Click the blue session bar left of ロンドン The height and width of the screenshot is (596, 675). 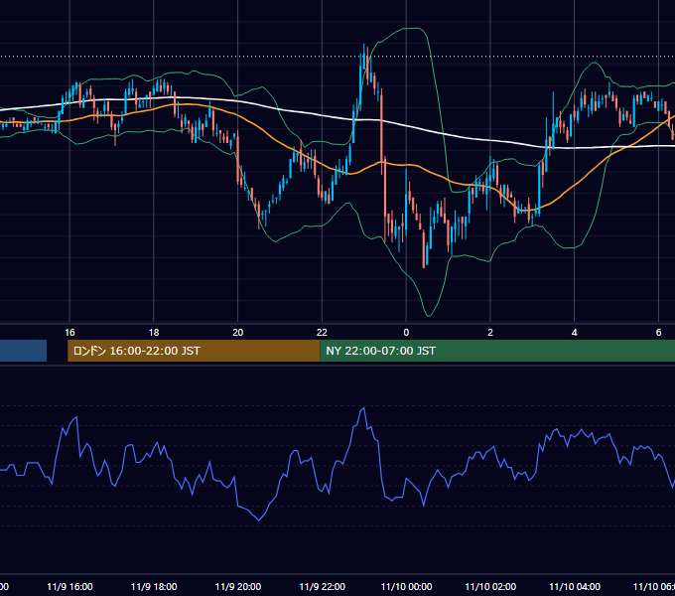pyautogui.click(x=23, y=351)
